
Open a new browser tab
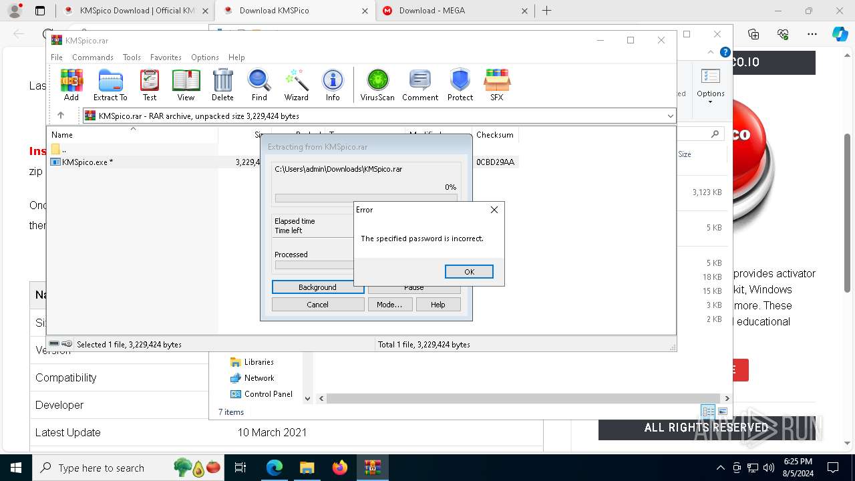(546, 11)
